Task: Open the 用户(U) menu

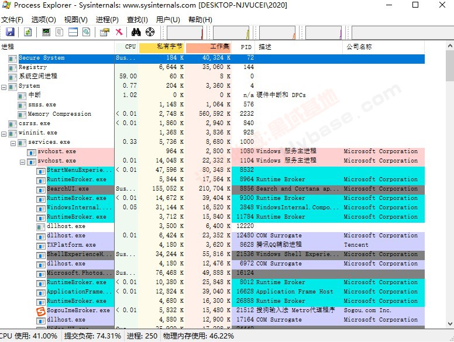Action: coord(168,20)
